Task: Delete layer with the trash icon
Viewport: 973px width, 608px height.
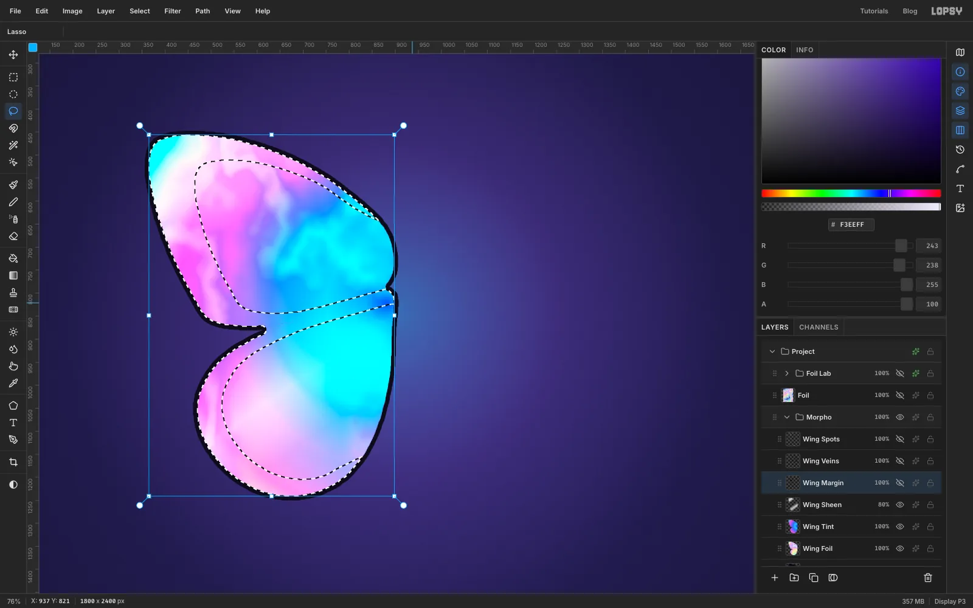Action: (x=928, y=578)
